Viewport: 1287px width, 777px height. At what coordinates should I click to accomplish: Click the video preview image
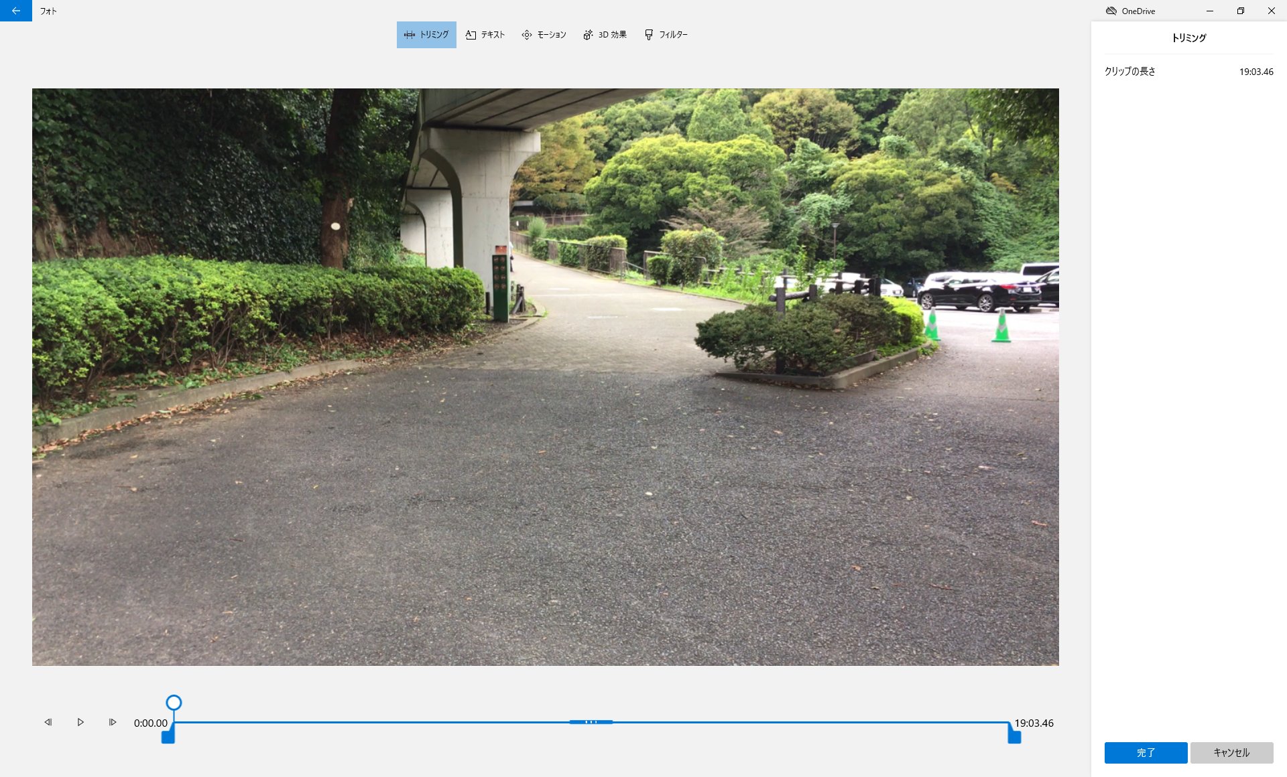click(545, 376)
